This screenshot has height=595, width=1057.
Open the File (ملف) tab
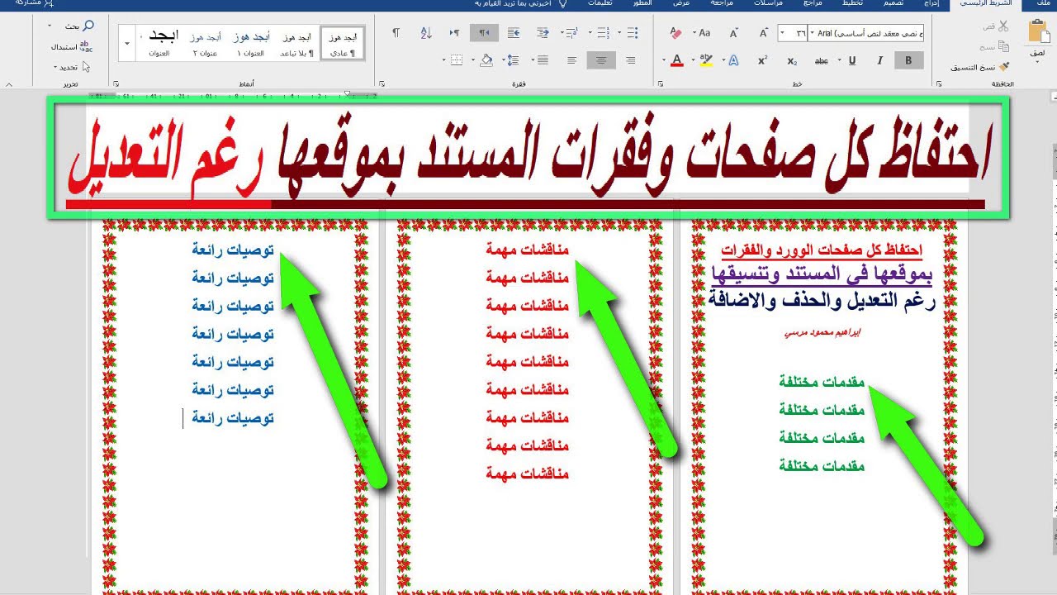tap(1045, 4)
